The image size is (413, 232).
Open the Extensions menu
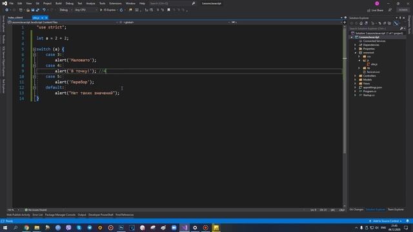coord(116,3)
